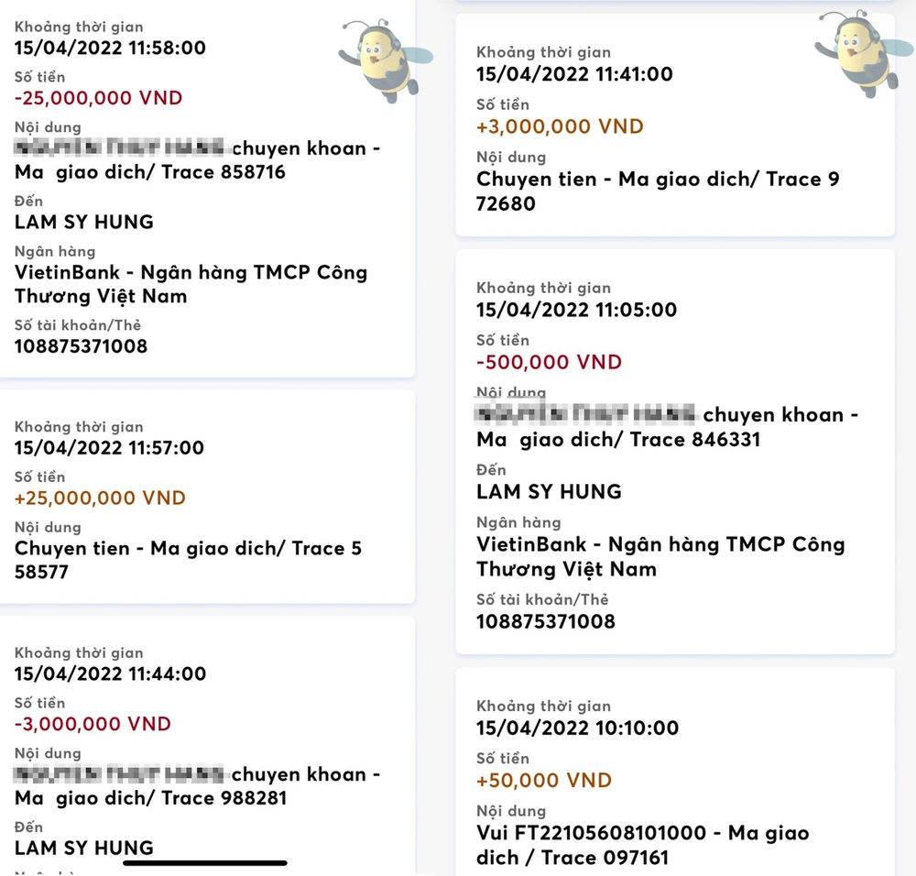This screenshot has width=916, height=876.
Task: Tap account number under the 11:58:00 transaction
Action: pyautogui.click(x=81, y=346)
